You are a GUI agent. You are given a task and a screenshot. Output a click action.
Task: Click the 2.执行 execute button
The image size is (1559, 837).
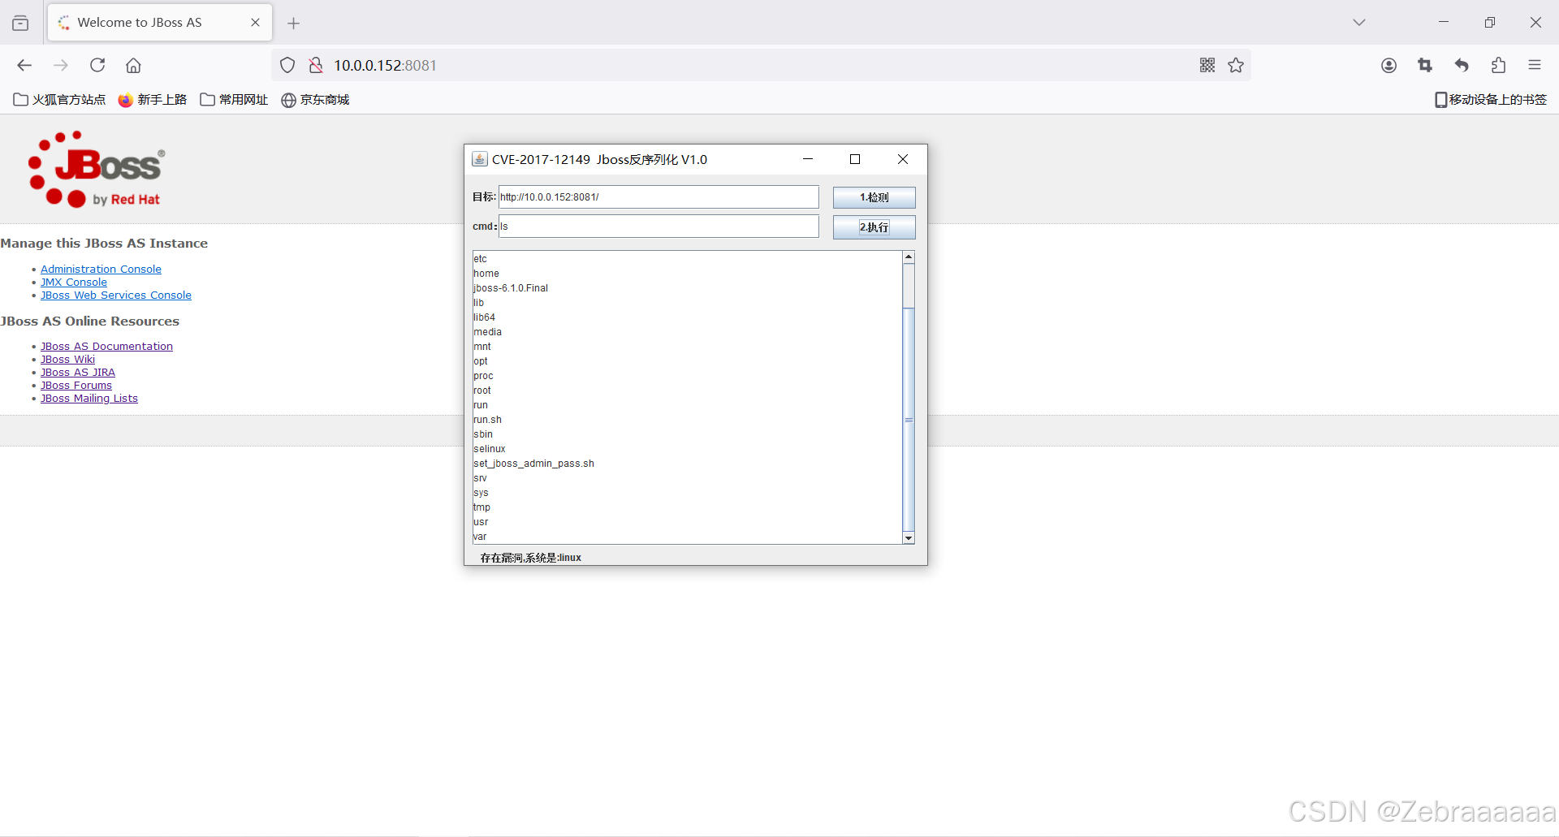click(874, 227)
